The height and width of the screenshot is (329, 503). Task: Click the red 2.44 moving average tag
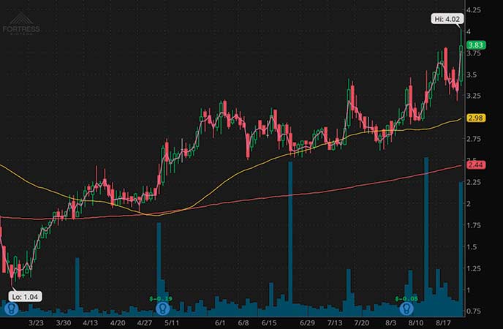476,165
